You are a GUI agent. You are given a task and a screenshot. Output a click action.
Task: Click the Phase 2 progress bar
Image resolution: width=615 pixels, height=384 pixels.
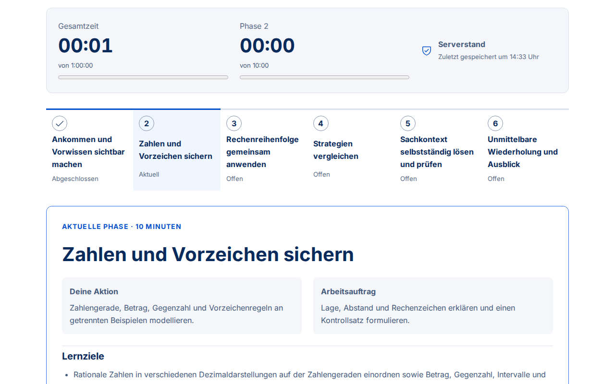pyautogui.click(x=324, y=77)
